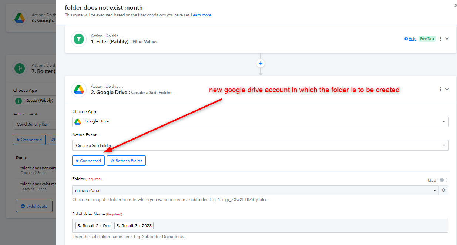Click the refresh icon beside the Folder field
The width and height of the screenshot is (457, 245).
(x=443, y=191)
